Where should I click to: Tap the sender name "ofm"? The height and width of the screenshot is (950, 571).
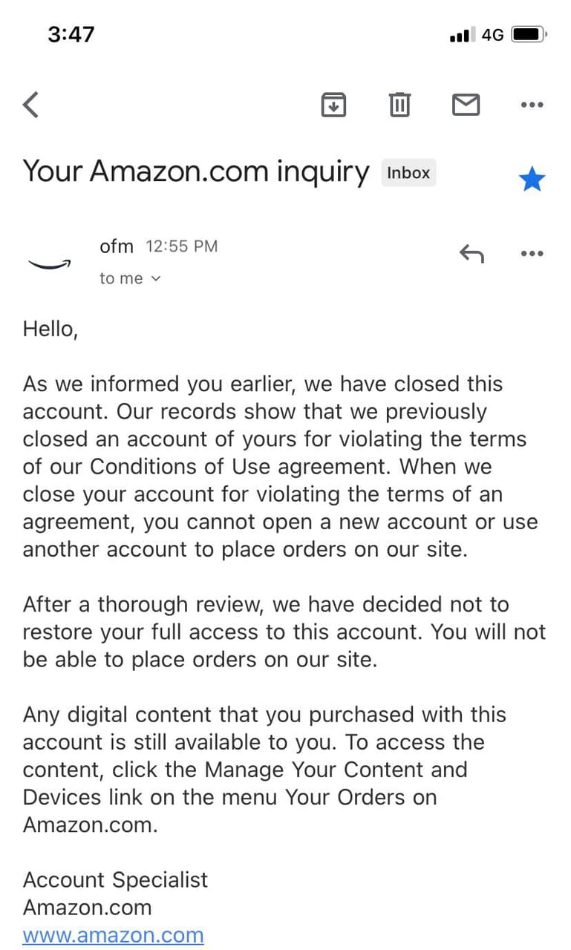point(116,246)
